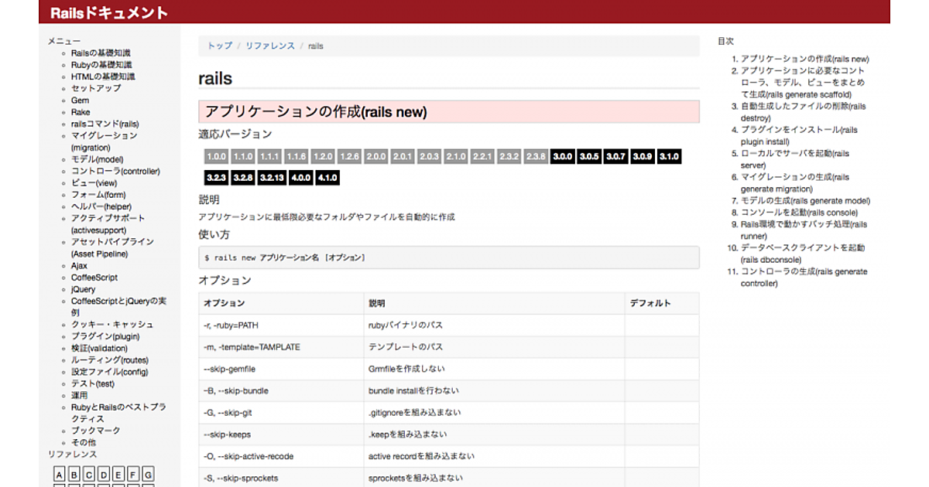Screen dimensions: 929x487
Task: Open the トップ breadcrumb link
Action: click(219, 46)
